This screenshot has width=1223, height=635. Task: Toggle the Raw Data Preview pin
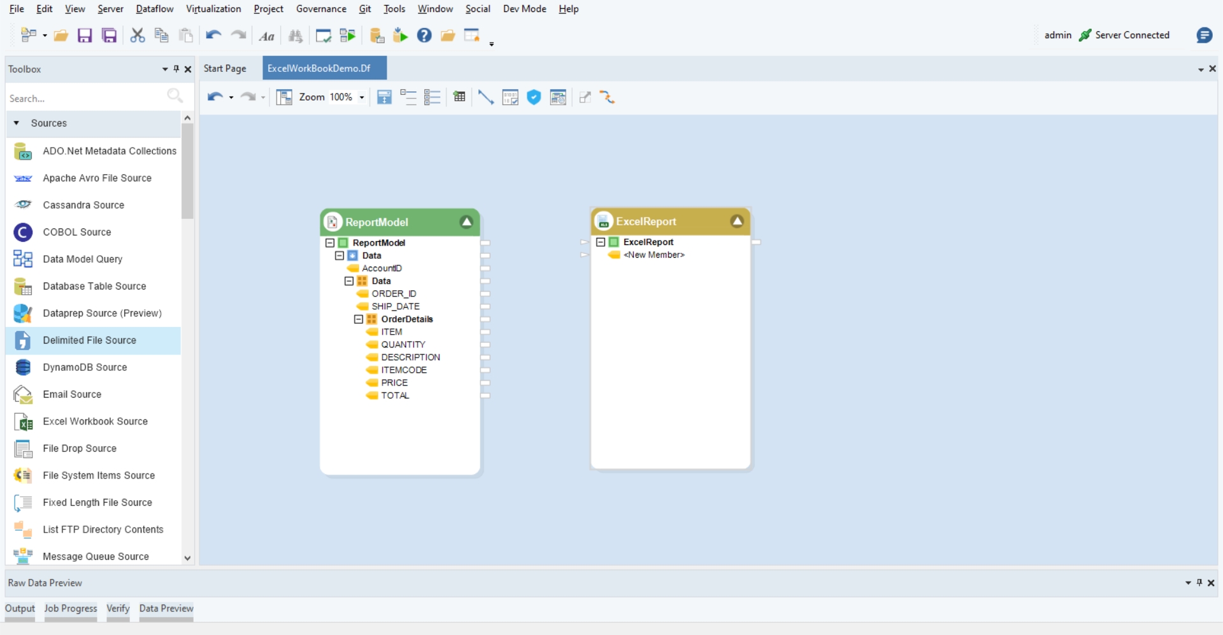point(1199,583)
